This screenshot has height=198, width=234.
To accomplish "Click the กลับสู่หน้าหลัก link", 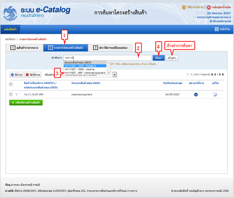I will (222, 7).
